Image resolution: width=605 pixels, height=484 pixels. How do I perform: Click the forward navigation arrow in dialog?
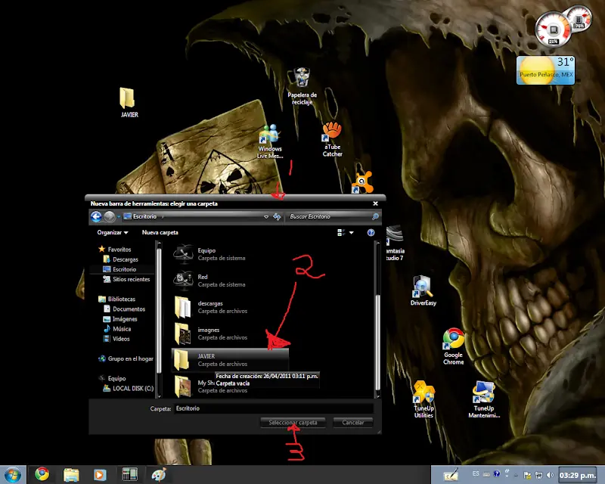tap(110, 216)
